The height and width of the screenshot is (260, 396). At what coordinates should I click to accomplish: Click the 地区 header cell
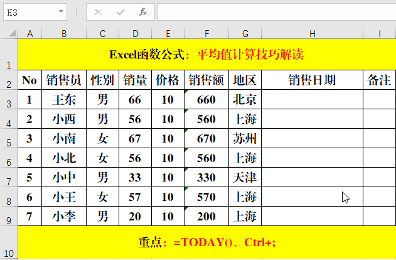tap(245, 80)
